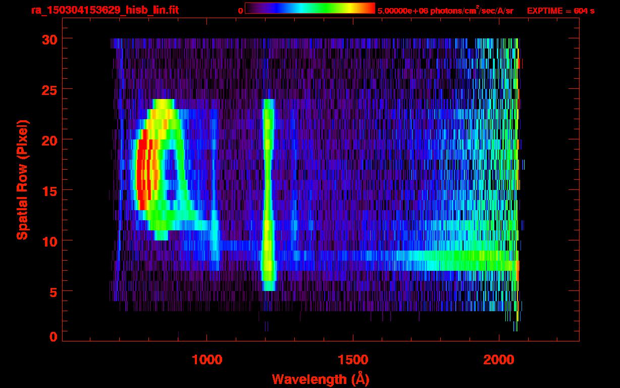Click the y-axis tick label 0
The height and width of the screenshot is (388, 620).
click(x=53, y=336)
